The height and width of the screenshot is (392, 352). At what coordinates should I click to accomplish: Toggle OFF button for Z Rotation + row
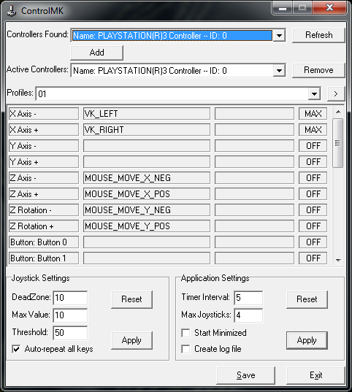[313, 226]
